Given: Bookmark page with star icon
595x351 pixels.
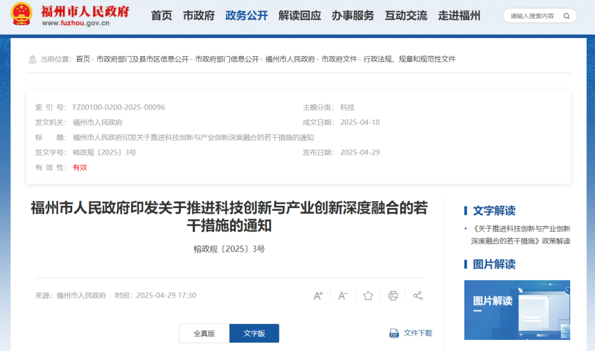Looking at the screenshot, I should tap(368, 296).
